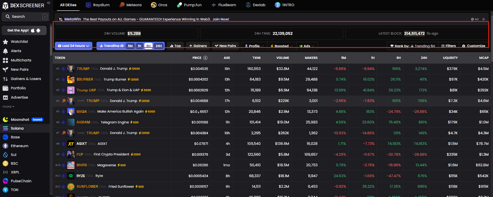Switch to the All DEXes tab
Viewport: 493px width, 197px height.
(68, 5)
